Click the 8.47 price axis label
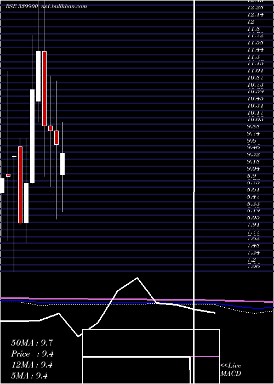Viewport: 274px width, 384px height. [253, 196]
